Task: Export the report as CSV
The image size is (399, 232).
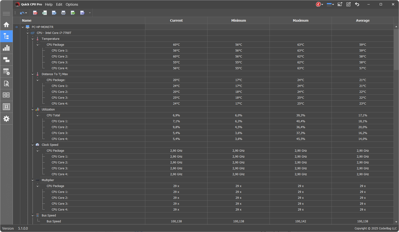Action: click(45, 13)
